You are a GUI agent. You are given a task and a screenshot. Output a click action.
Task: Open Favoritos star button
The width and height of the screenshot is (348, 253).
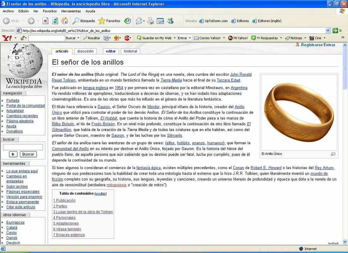point(109,21)
